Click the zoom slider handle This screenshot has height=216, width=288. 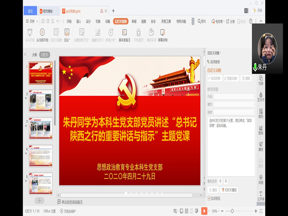pyautogui.click(x=232, y=211)
